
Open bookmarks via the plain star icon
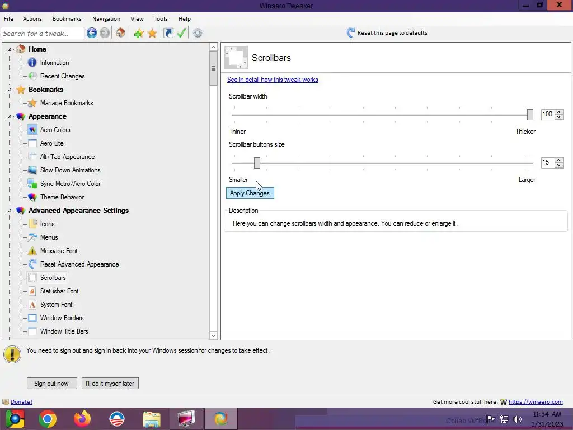pos(152,33)
